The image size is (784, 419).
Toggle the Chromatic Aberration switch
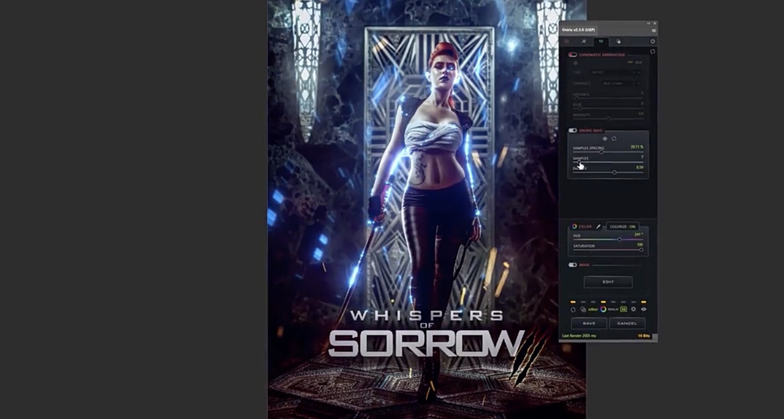(573, 55)
